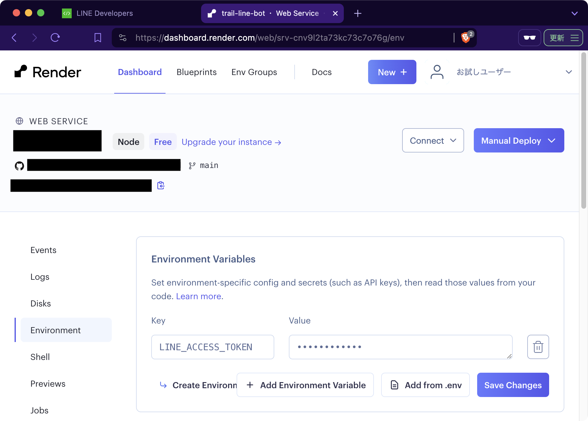The height and width of the screenshot is (421, 588).
Task: Click the Render logo
Action: (x=48, y=72)
